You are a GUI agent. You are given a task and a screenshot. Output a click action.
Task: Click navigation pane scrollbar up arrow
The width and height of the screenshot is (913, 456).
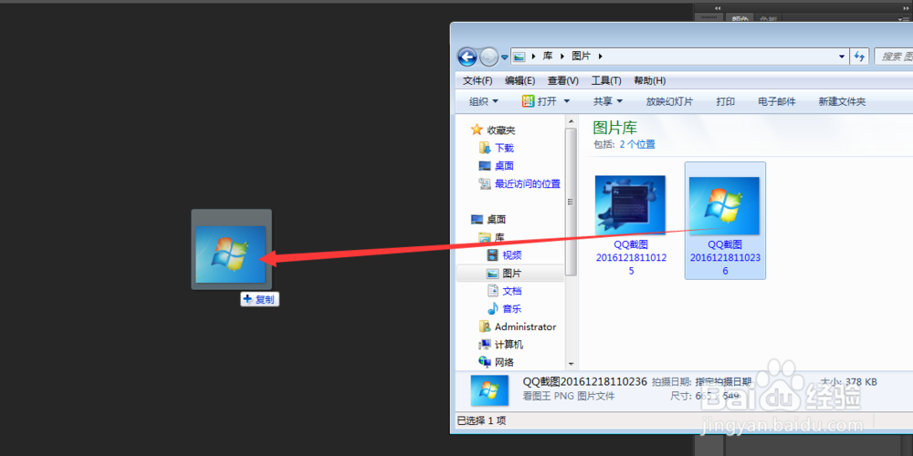(x=571, y=119)
